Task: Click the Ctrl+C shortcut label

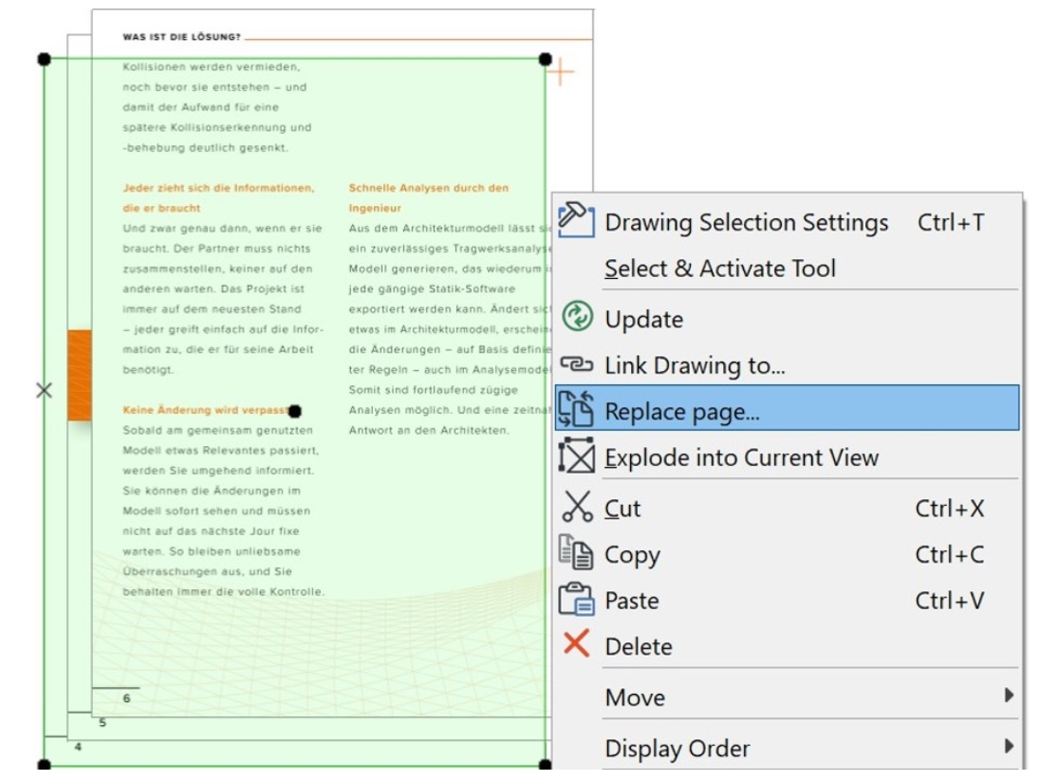Action: pos(949,554)
